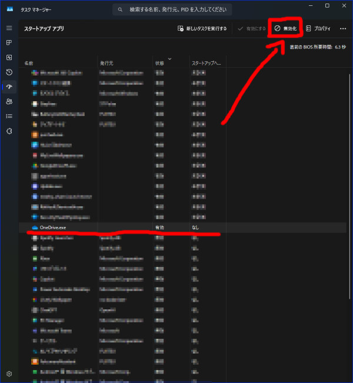Open the Performance page in sidebar
Viewport: 353px width, 383px height.
[9, 58]
